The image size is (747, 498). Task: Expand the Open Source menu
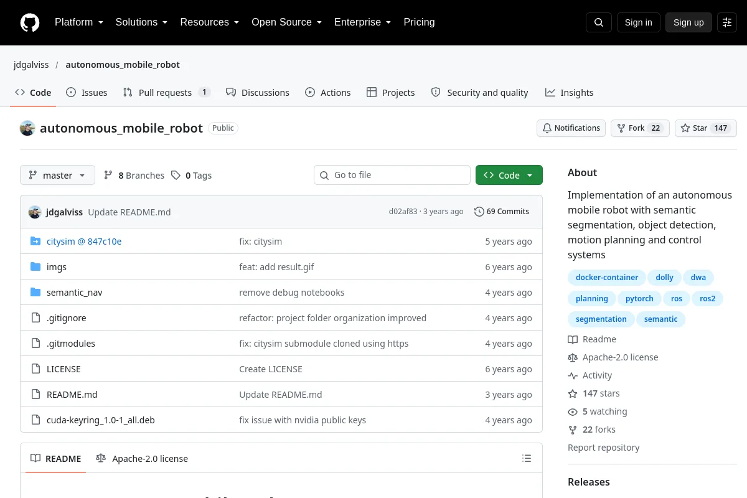(286, 22)
